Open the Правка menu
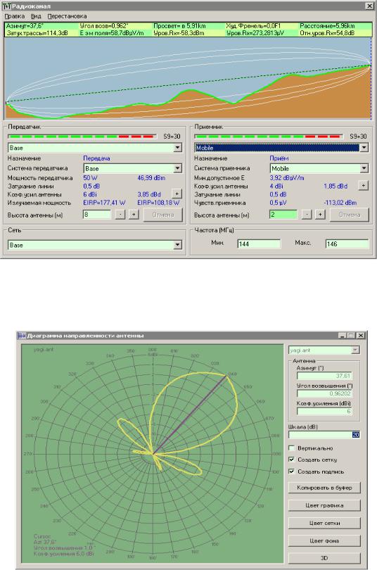 pos(15,16)
